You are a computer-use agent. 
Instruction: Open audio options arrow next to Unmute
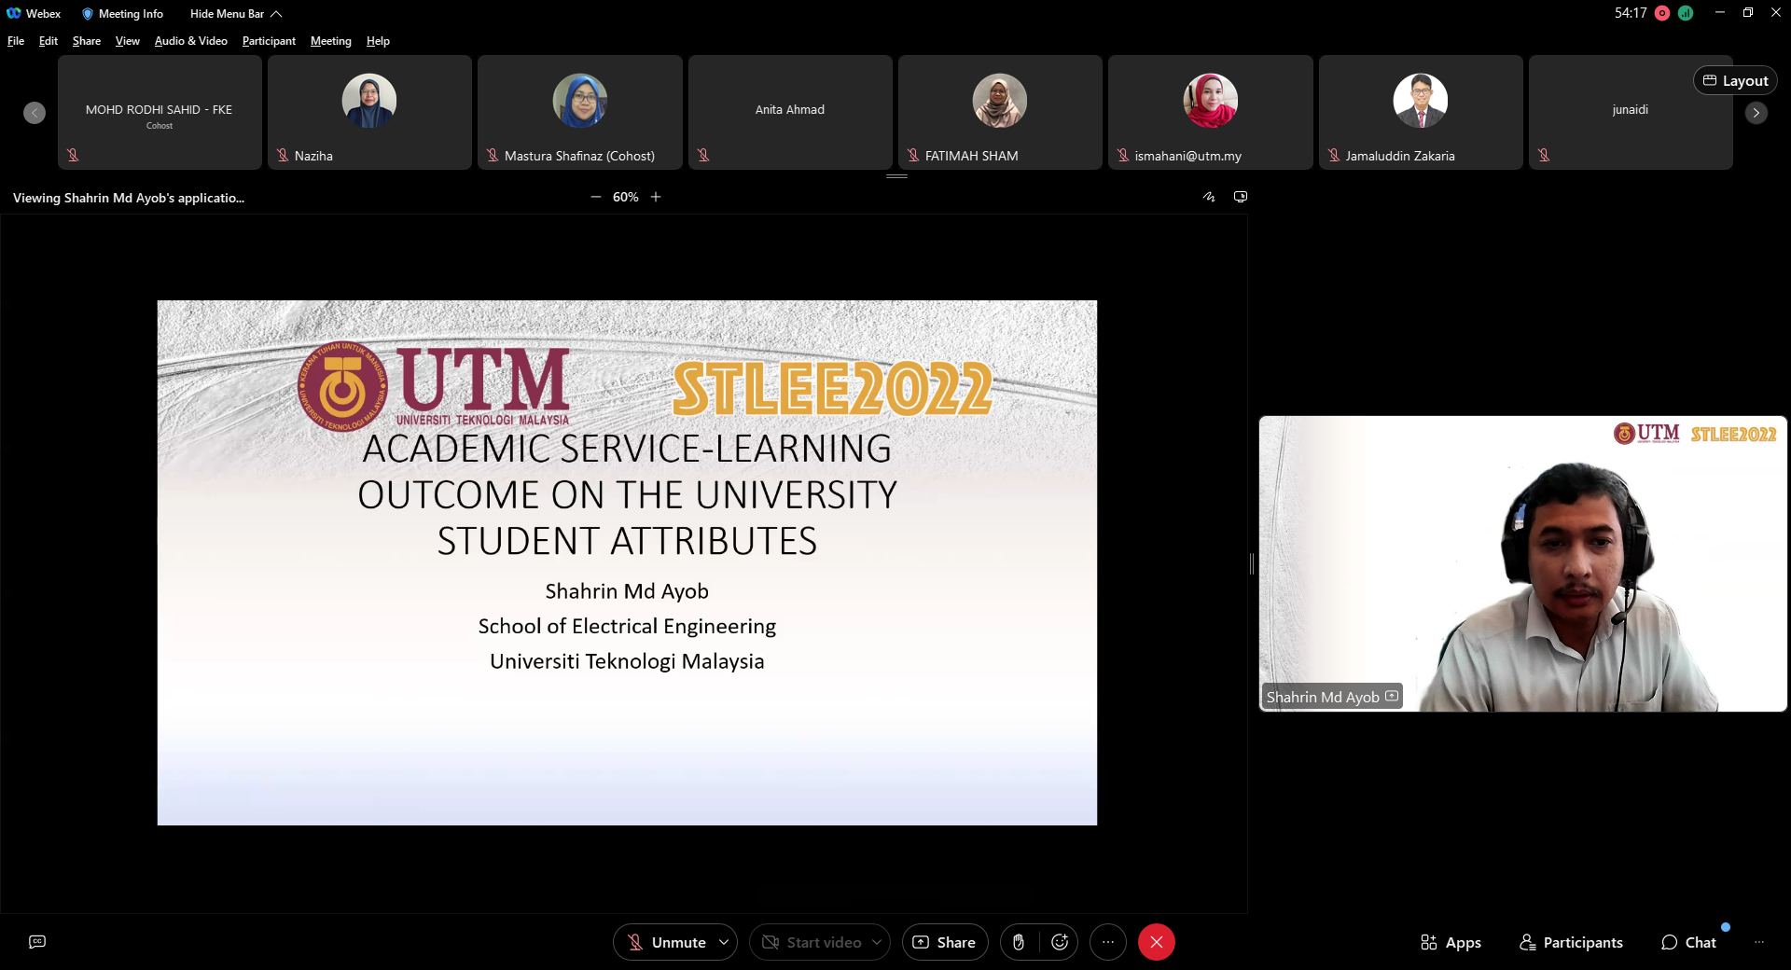click(x=724, y=942)
